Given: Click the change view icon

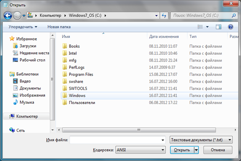Looking at the screenshot, I should click(x=200, y=27).
